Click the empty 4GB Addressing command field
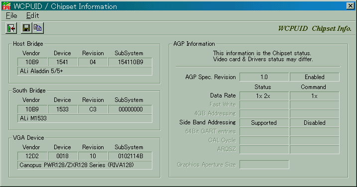 pyautogui.click(x=314, y=114)
